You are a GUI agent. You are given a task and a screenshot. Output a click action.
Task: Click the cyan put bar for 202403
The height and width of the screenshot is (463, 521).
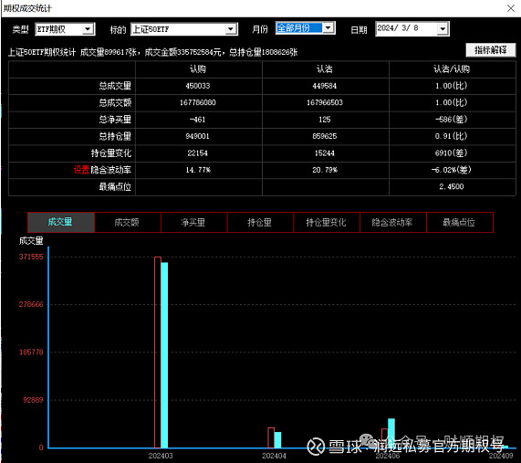[x=164, y=355]
